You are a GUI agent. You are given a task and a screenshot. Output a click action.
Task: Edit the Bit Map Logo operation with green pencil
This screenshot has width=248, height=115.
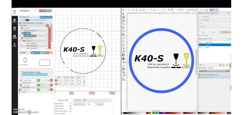39,80
